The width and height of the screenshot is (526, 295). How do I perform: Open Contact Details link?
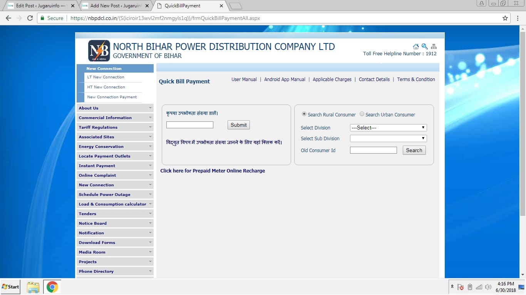click(374, 80)
